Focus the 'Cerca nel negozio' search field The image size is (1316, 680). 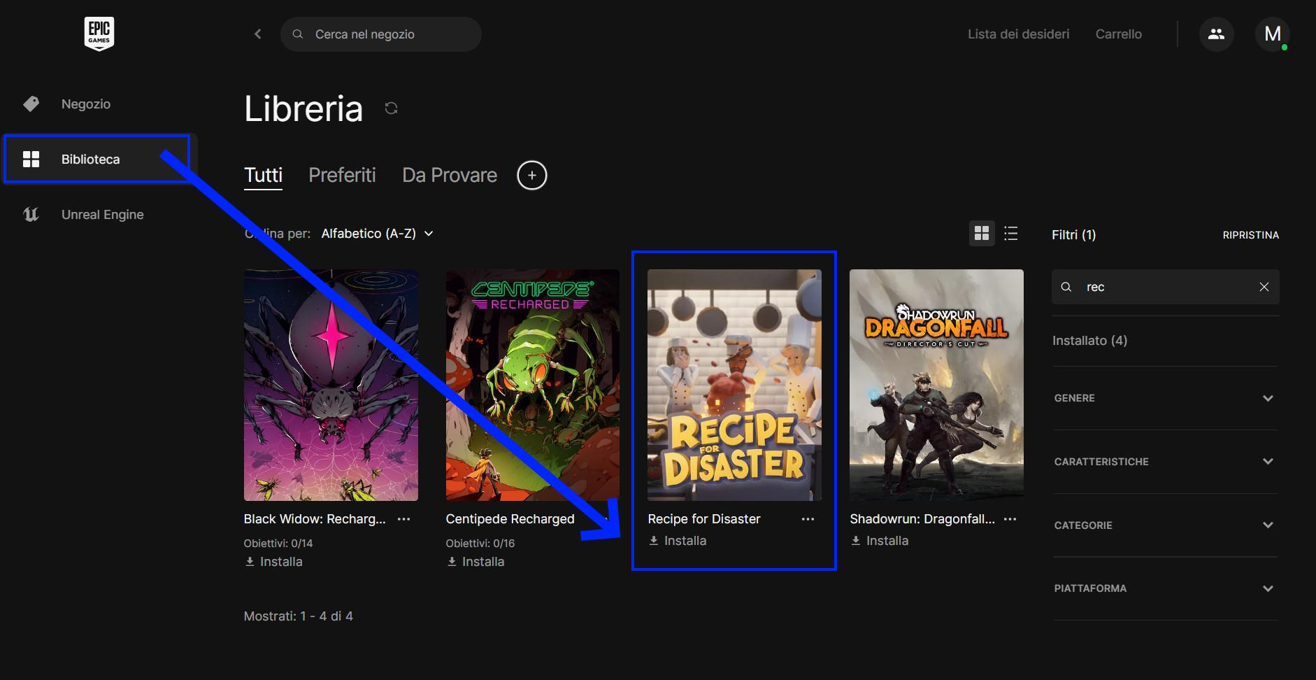pos(381,34)
